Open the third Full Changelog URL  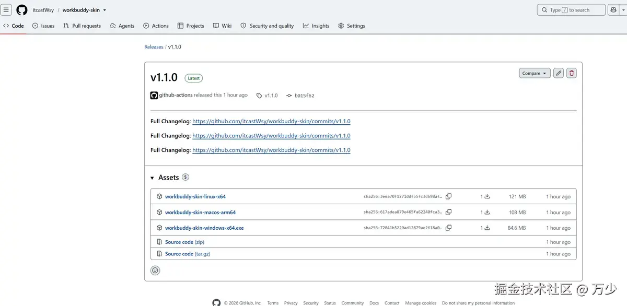click(271, 150)
